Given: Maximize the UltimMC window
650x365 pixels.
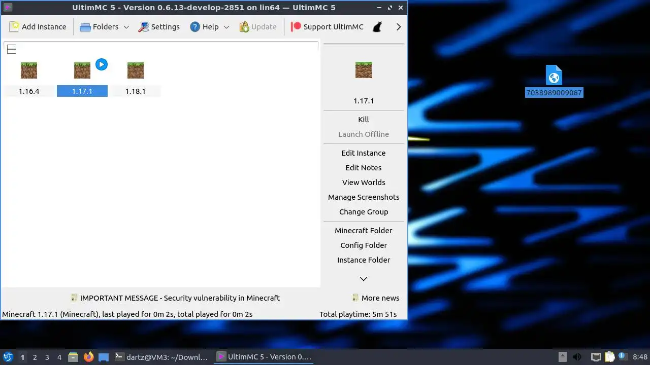Looking at the screenshot, I should [x=390, y=8].
